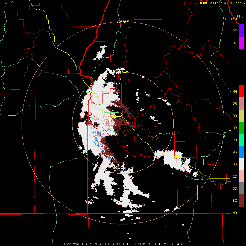The image size is (246, 246).
Task: Click the HHC product label
Action: pos(240,16)
